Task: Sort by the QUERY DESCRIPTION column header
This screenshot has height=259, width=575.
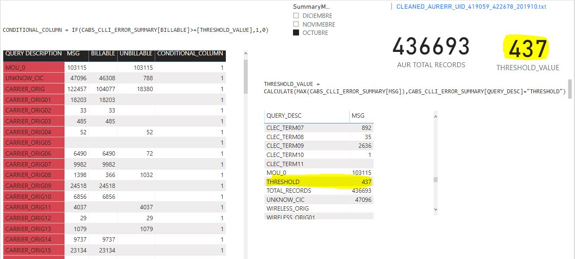Action: (34, 53)
